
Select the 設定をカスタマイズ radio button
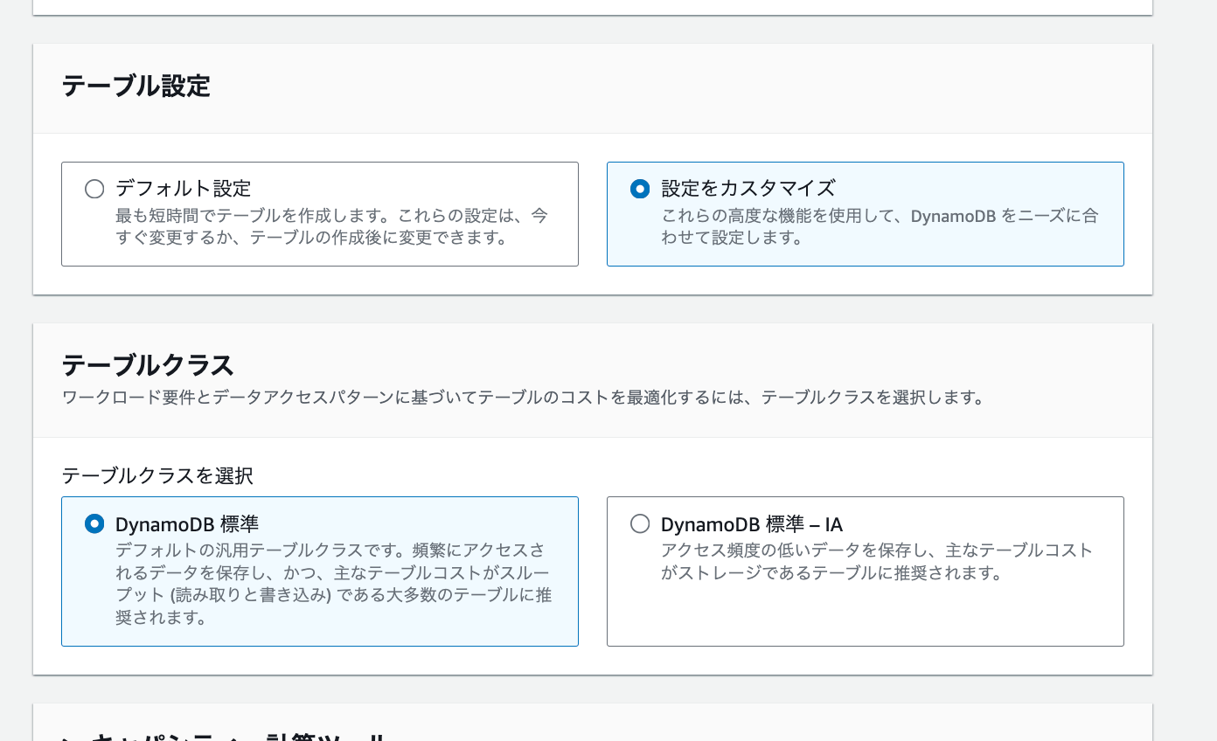point(640,189)
